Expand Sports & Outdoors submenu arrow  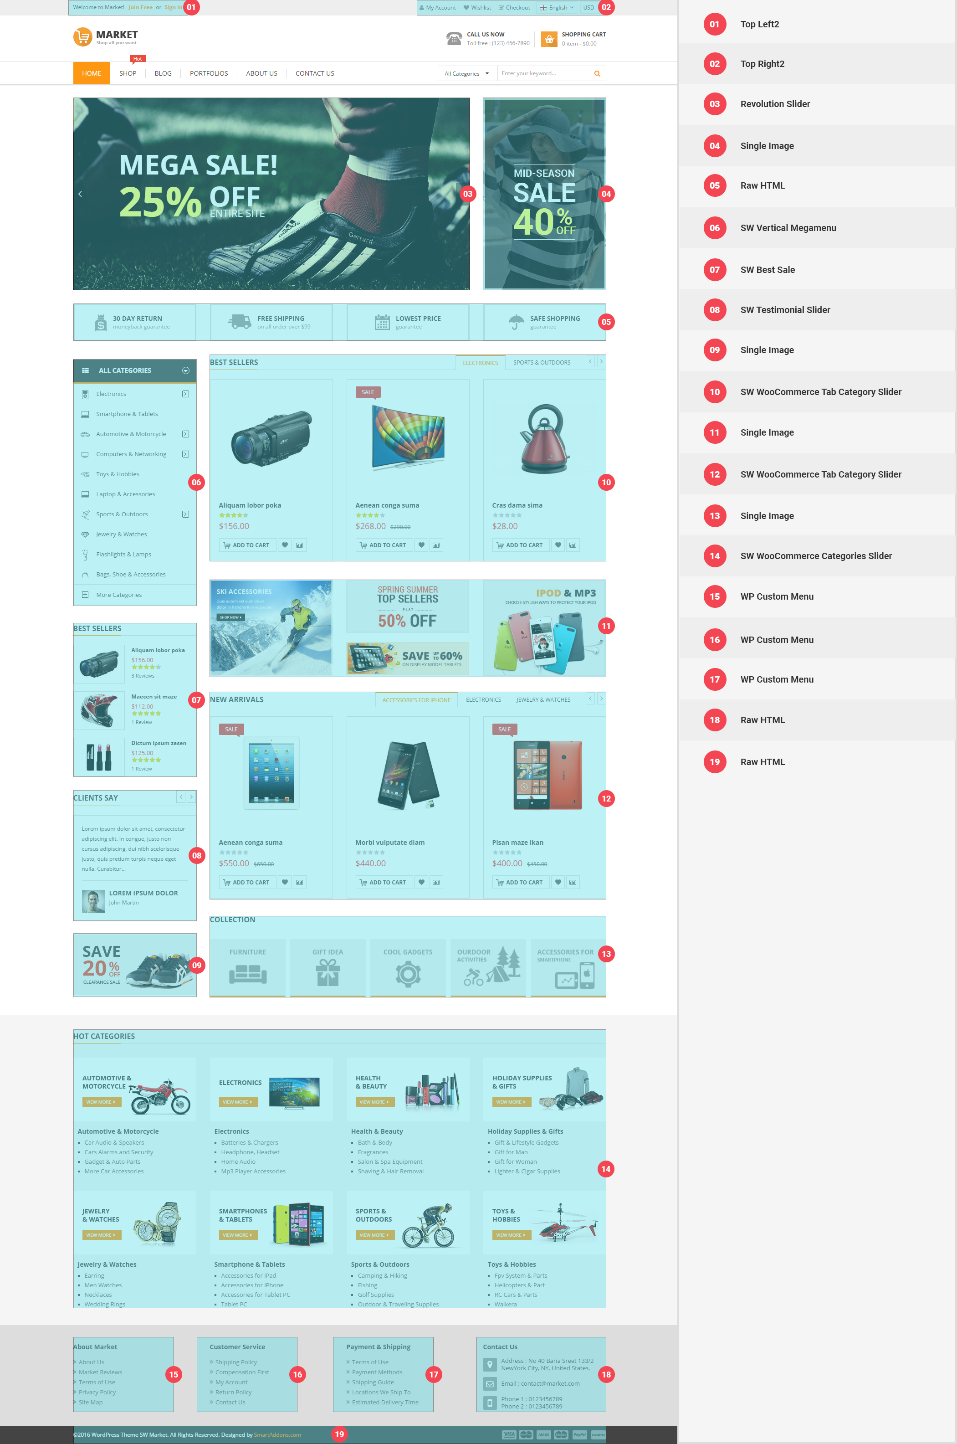click(x=185, y=514)
